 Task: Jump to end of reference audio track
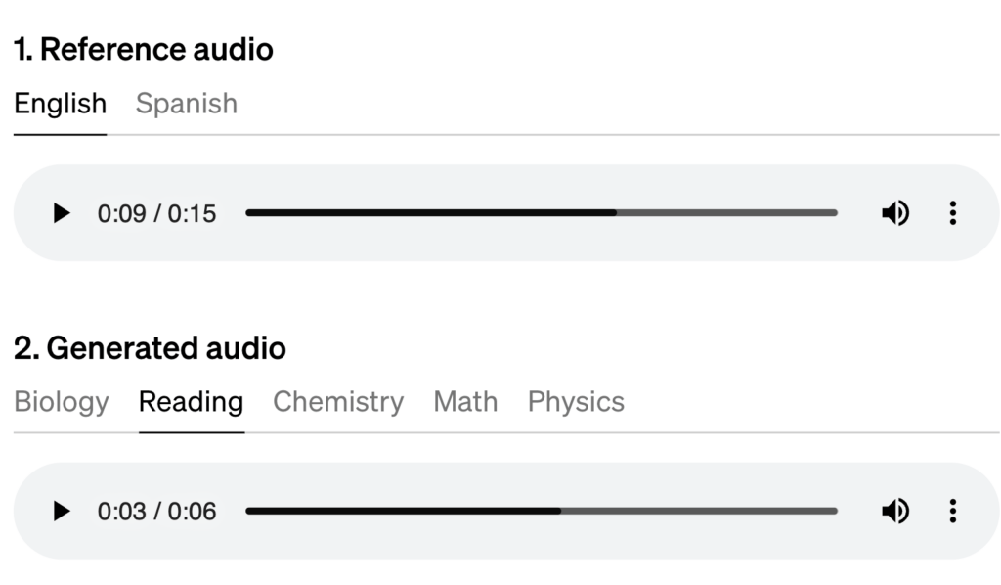click(x=835, y=213)
